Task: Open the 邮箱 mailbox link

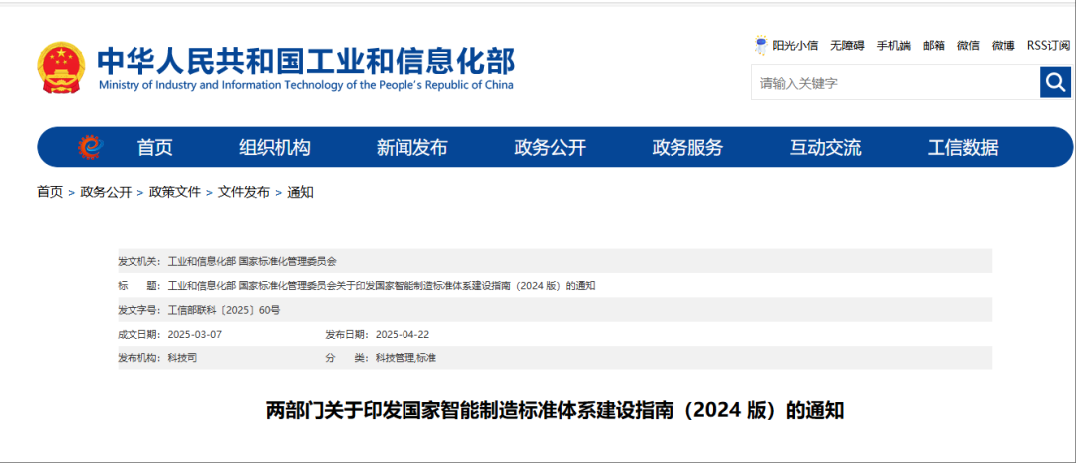Action: (934, 46)
